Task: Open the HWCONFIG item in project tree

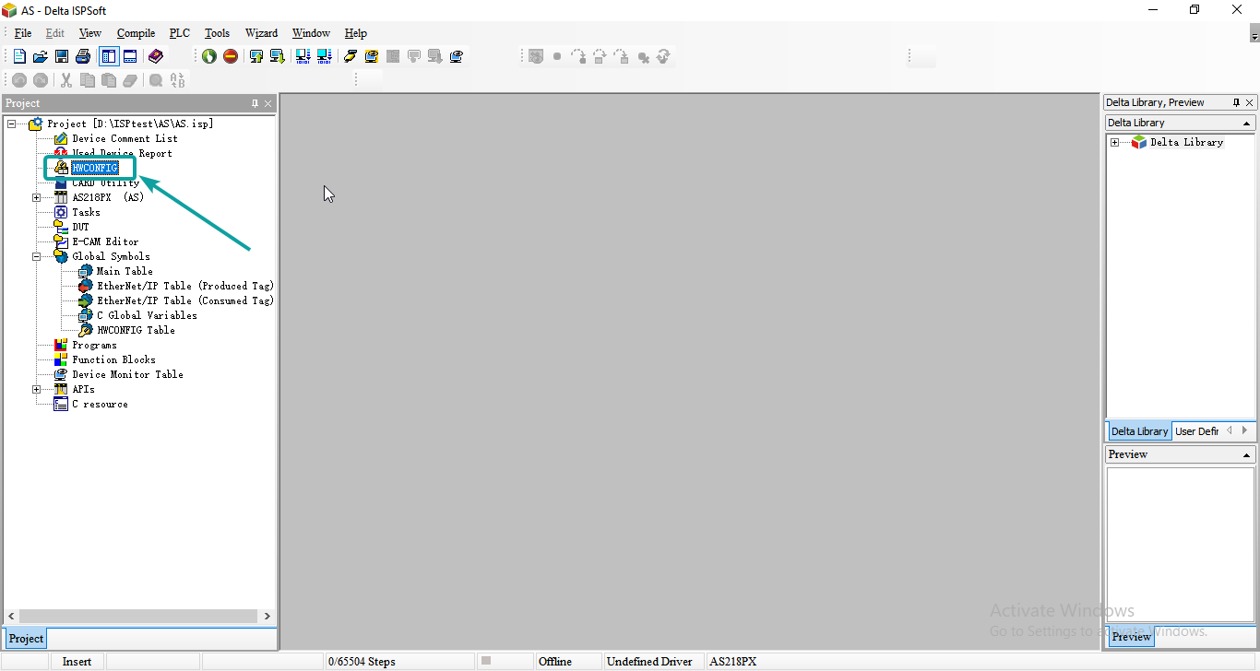Action: pyautogui.click(x=94, y=168)
